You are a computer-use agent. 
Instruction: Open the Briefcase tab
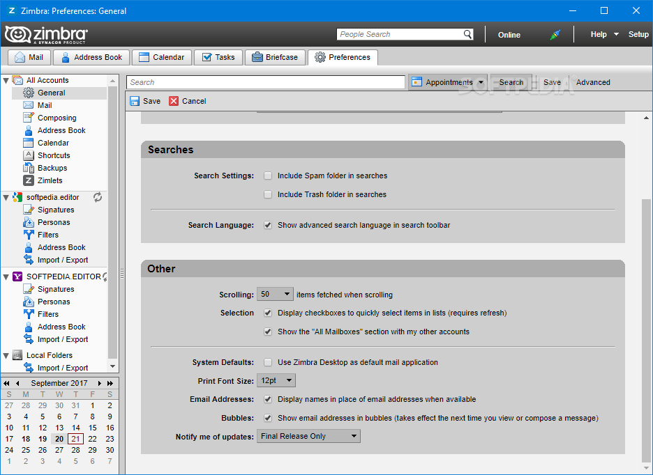click(275, 57)
